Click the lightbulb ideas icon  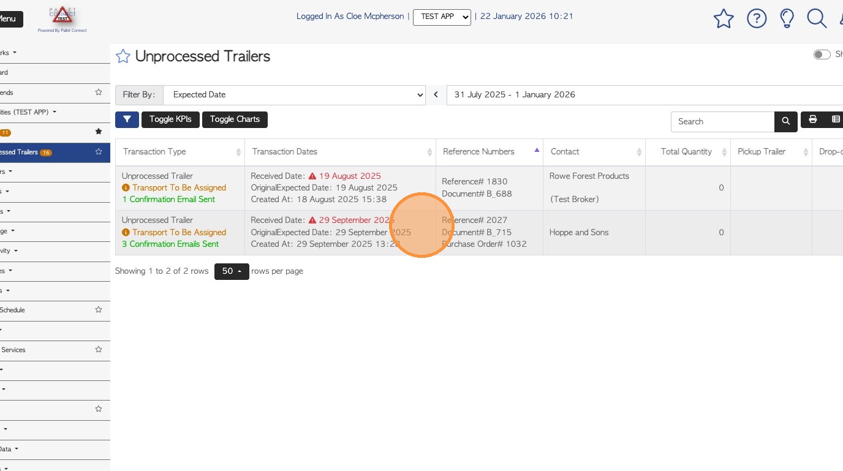click(x=787, y=18)
